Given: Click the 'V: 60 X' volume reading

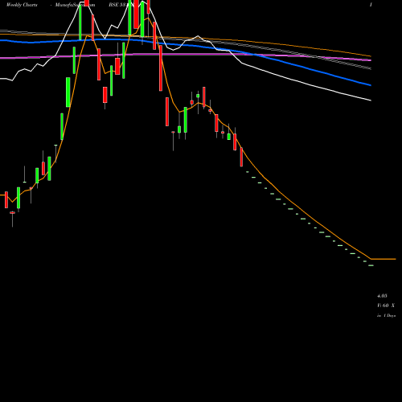Looking at the screenshot, I should pyautogui.click(x=386, y=306).
